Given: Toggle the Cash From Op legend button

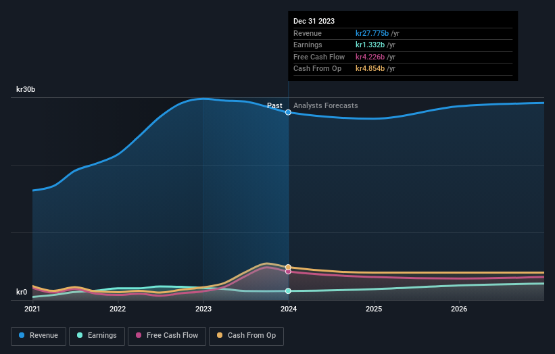Looking at the screenshot, I should [246, 336].
